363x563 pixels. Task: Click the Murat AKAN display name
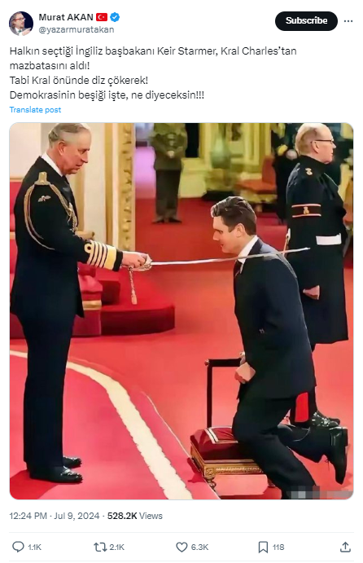click(x=66, y=17)
